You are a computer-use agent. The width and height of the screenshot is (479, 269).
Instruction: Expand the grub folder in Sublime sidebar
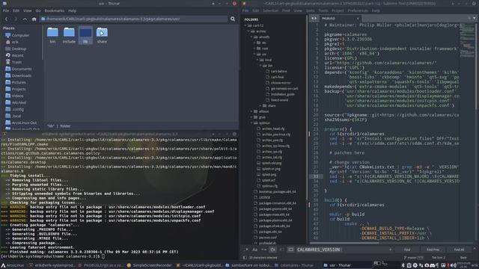click(x=251, y=117)
